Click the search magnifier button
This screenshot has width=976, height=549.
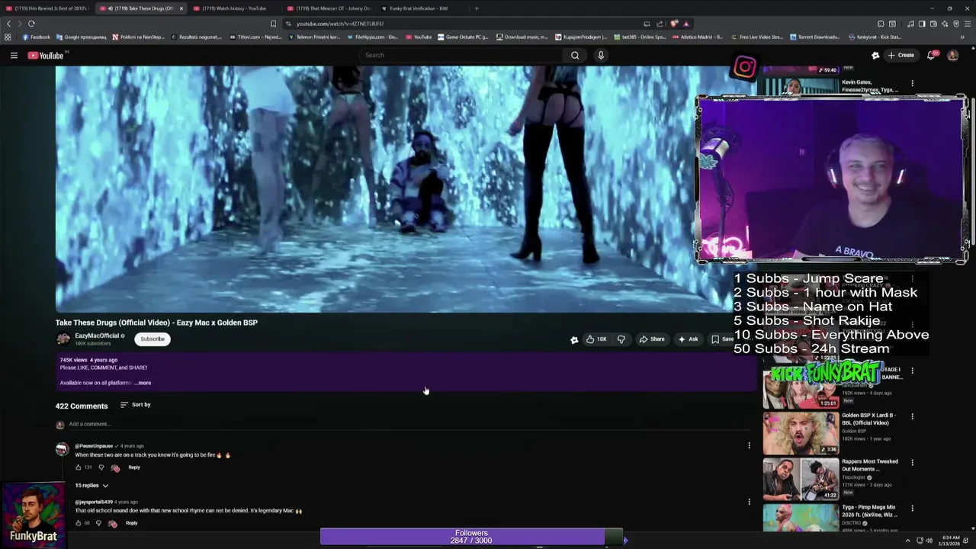coord(575,55)
